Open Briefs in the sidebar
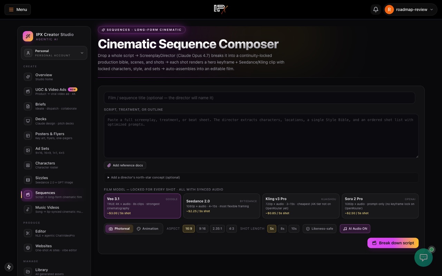This screenshot has height=276, width=442. coord(54,106)
